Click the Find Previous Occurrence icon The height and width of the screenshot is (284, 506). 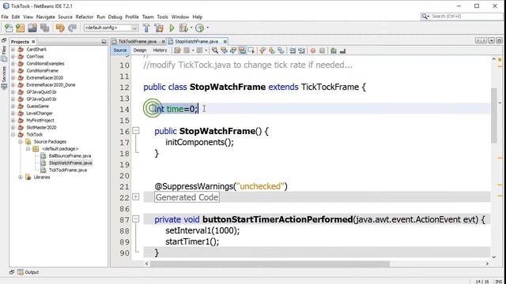point(224,50)
